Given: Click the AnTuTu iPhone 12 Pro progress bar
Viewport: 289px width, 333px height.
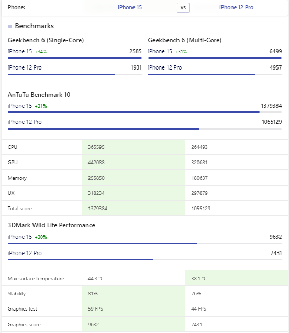Looking at the screenshot, I should click(145, 129).
